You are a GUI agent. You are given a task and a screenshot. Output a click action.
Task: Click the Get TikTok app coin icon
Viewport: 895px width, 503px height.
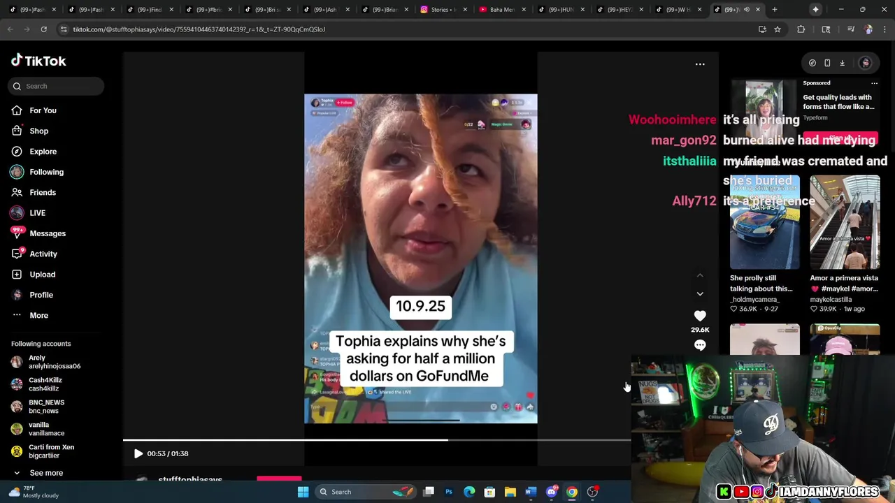812,63
